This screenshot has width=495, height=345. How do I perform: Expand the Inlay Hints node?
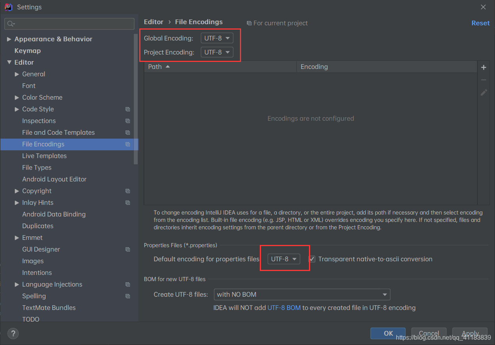click(x=17, y=203)
